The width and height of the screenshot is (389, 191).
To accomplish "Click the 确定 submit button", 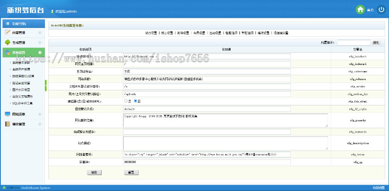I will pos(94,173).
